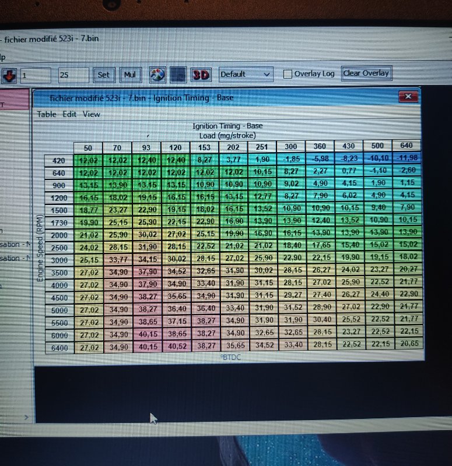This screenshot has height=466, width=452.
Task: Select the 153 load column header
Action: [x=205, y=147]
